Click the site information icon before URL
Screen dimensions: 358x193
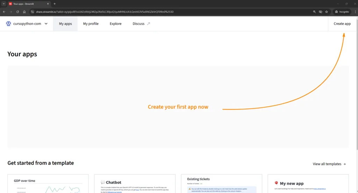(x=32, y=12)
